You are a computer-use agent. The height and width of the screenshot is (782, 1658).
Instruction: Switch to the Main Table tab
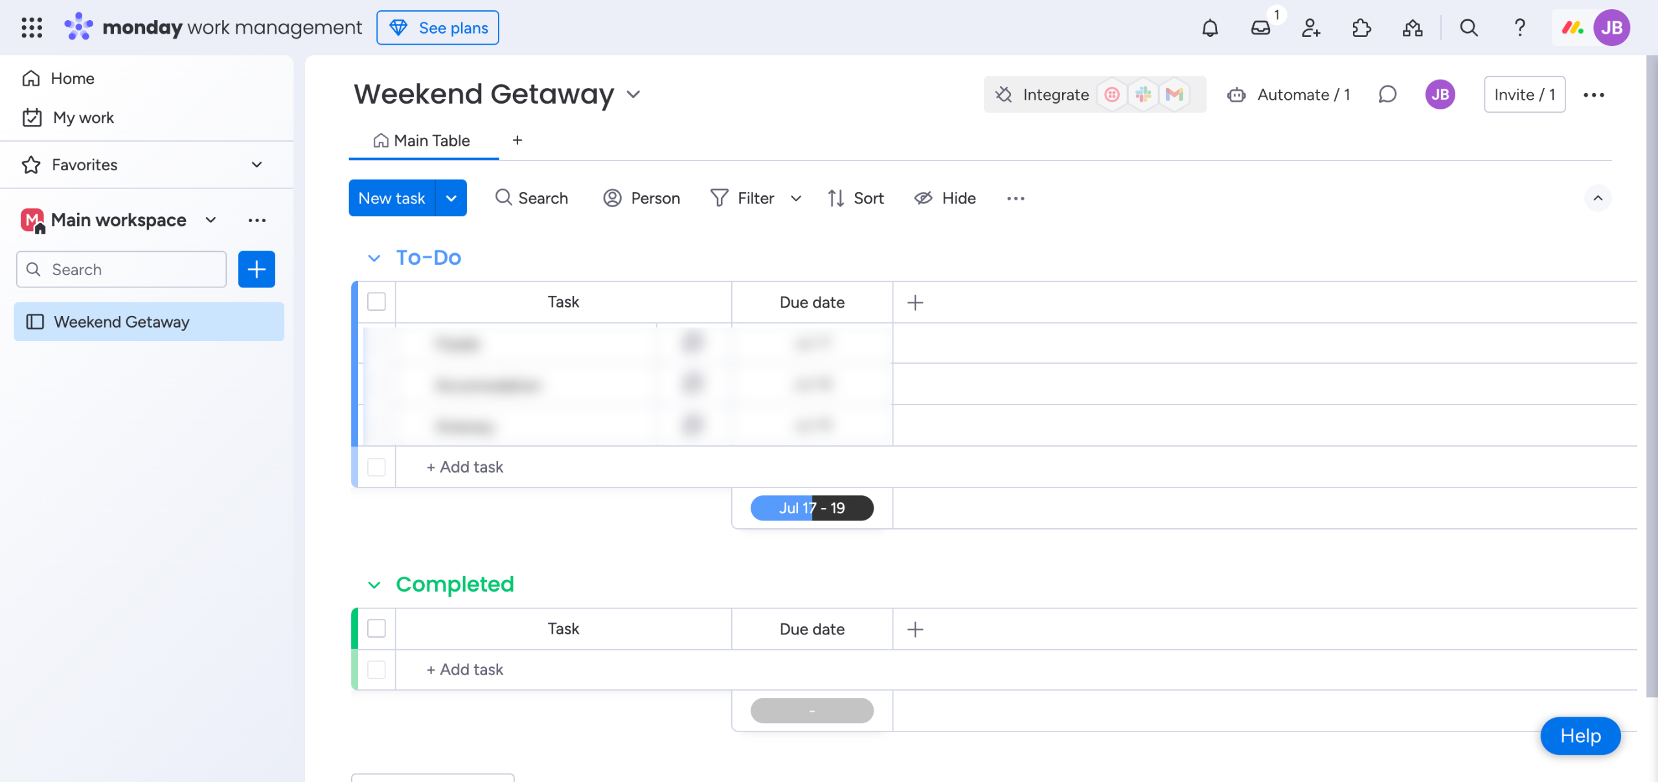[423, 140]
